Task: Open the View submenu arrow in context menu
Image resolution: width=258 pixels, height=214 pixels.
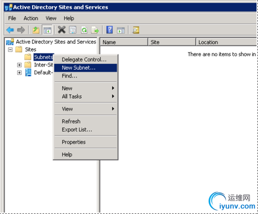Action: [113, 108]
